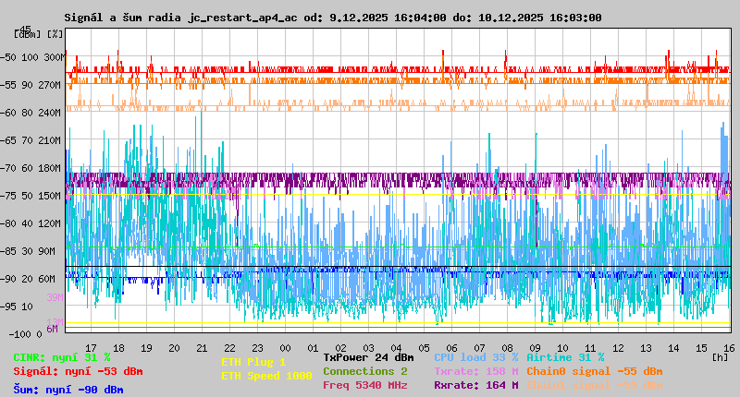Select the yellow ETH Plug 1 legend label
The width and height of the screenshot is (740, 397).
point(253,362)
